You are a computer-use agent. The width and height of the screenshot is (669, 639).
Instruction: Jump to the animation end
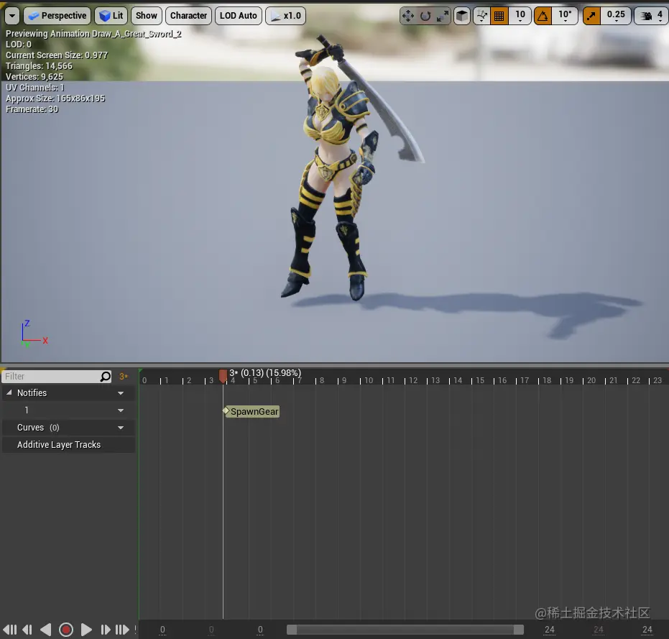tap(122, 630)
